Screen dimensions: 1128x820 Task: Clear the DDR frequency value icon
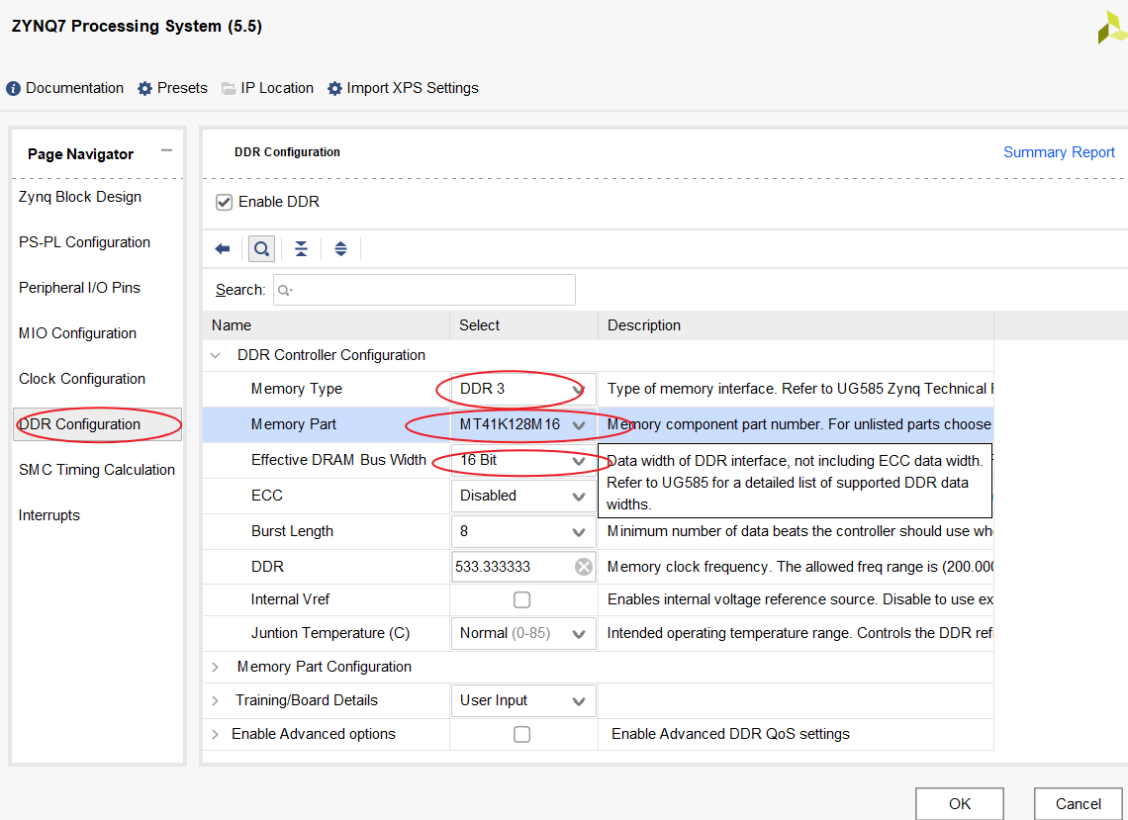coord(584,567)
